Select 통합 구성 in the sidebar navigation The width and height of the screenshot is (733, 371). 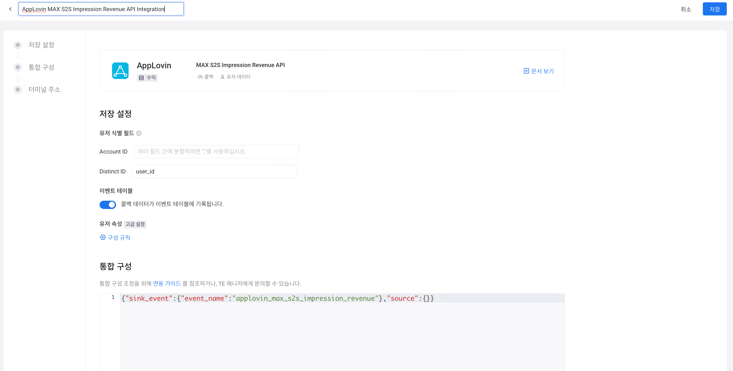tap(41, 68)
